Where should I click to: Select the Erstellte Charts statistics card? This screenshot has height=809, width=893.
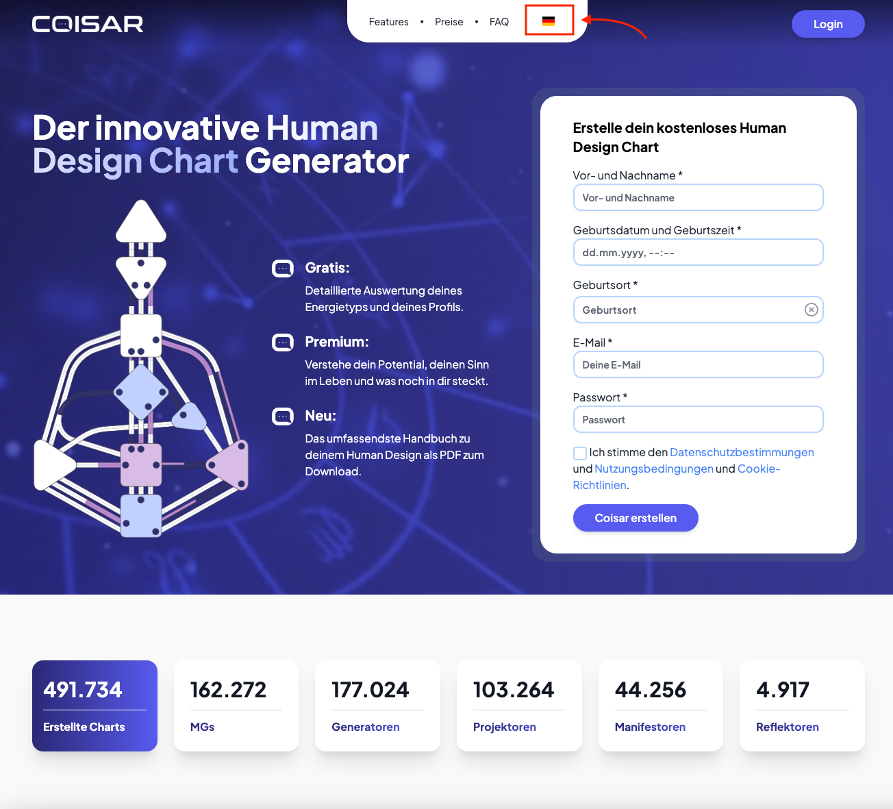[95, 706]
